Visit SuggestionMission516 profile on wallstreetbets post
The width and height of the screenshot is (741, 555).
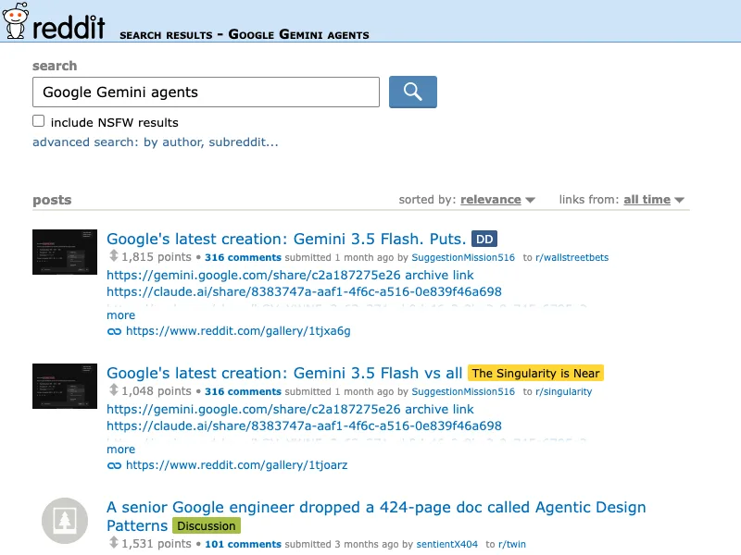[463, 258]
